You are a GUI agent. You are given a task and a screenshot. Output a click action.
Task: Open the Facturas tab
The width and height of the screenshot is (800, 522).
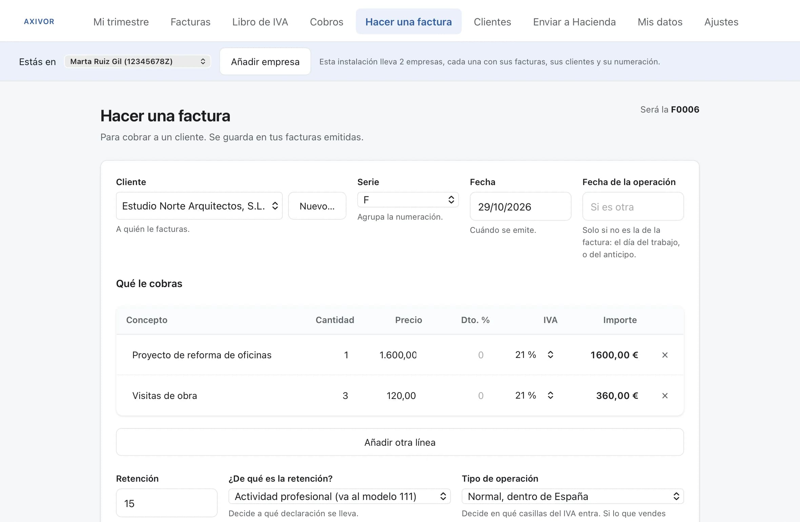(x=191, y=22)
